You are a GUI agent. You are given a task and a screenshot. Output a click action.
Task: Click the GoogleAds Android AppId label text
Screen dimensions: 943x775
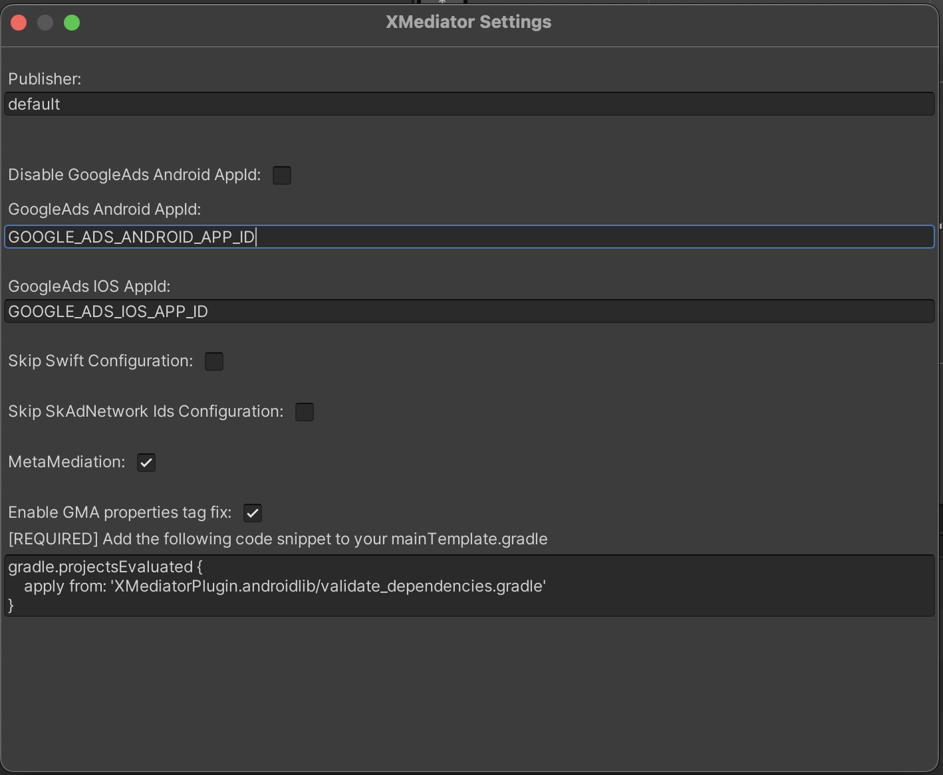pos(104,209)
